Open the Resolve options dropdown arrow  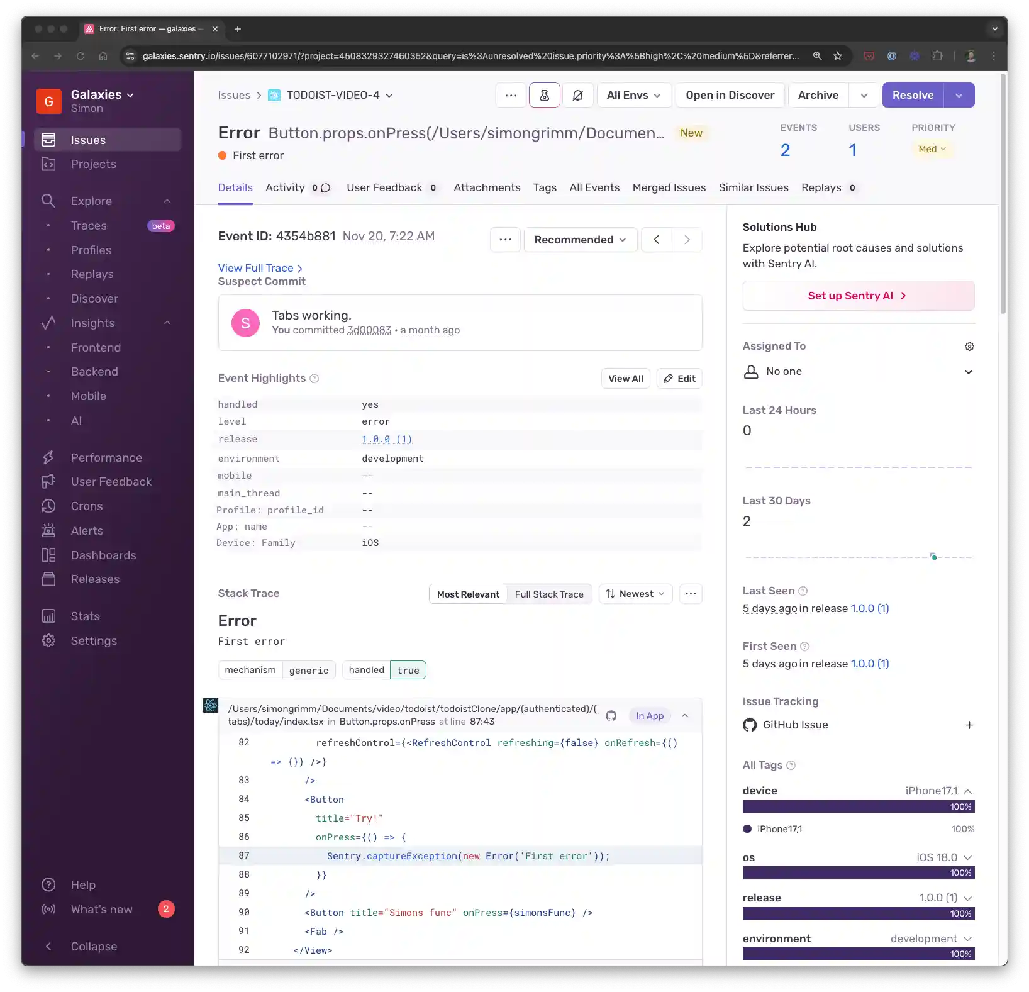coord(959,95)
